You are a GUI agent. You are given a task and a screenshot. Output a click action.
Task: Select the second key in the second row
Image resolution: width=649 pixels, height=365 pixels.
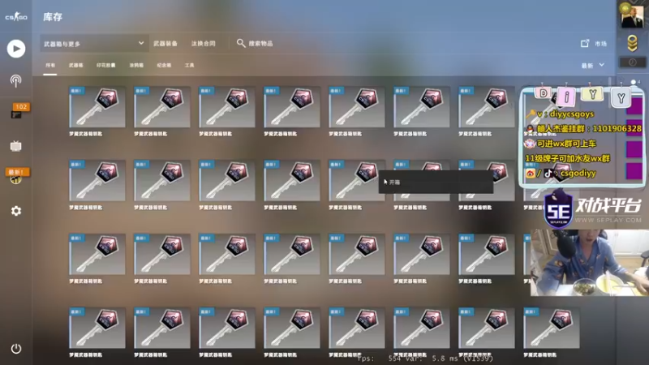click(162, 180)
